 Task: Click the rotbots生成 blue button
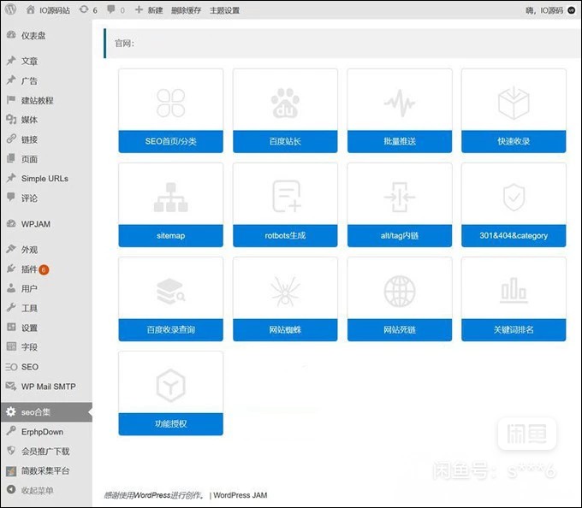coord(285,235)
